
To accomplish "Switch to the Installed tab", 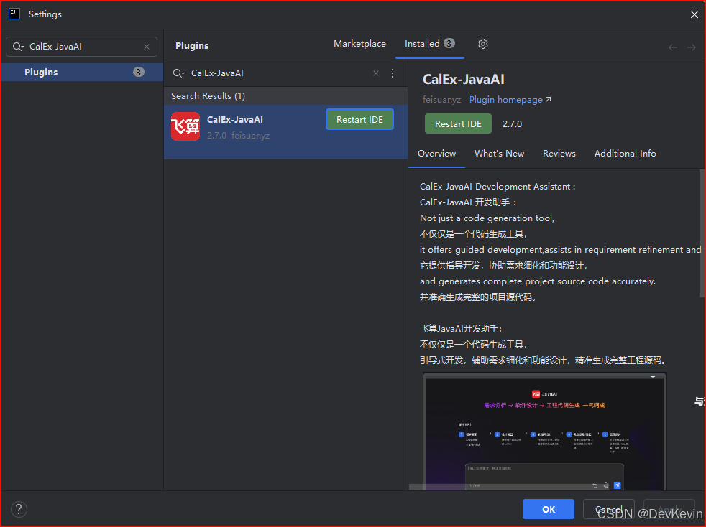I will [x=429, y=44].
